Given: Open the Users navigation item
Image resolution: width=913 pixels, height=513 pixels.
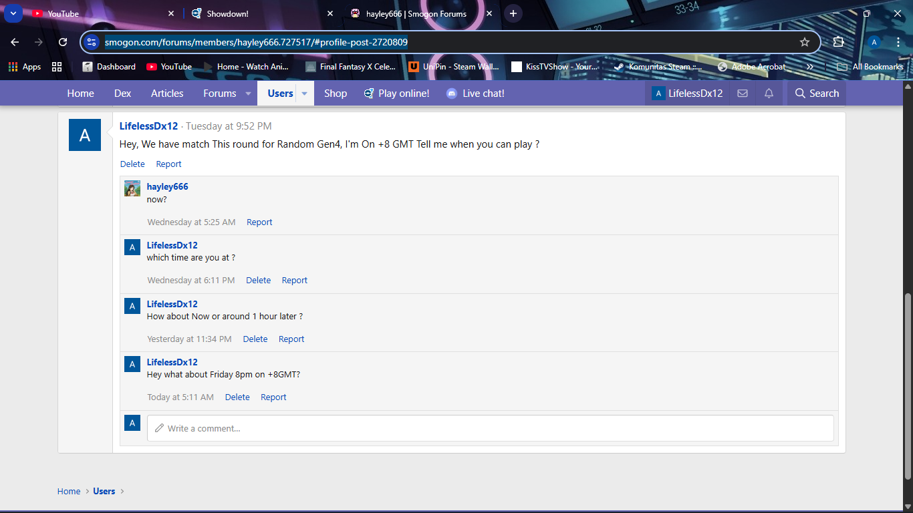Looking at the screenshot, I should 280,94.
